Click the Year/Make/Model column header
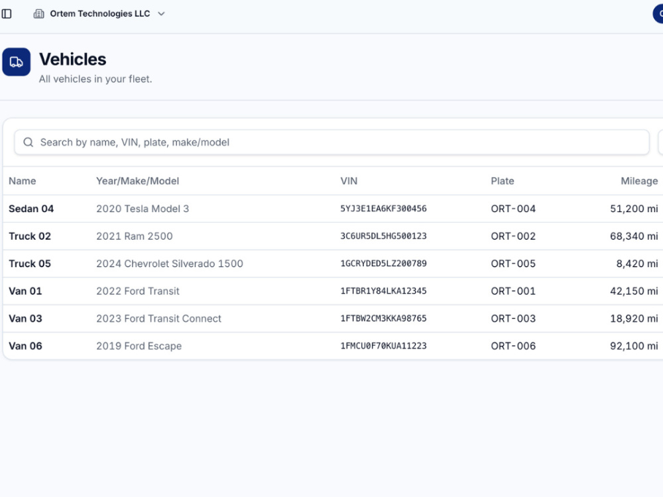The height and width of the screenshot is (497, 663). (x=137, y=181)
